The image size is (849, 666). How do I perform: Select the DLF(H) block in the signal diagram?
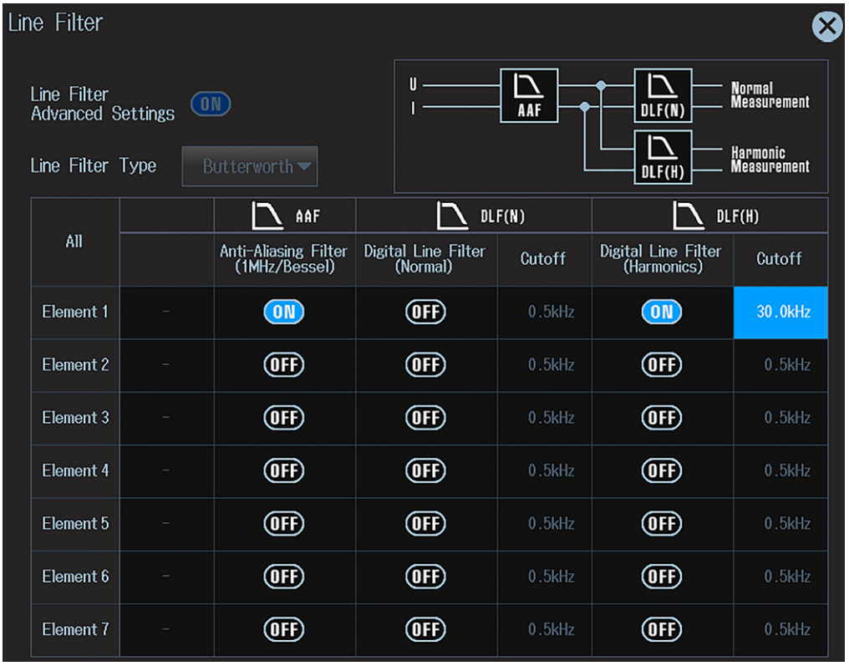pyautogui.click(x=663, y=158)
